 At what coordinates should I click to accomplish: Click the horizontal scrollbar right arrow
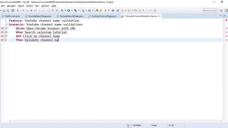point(221,121)
